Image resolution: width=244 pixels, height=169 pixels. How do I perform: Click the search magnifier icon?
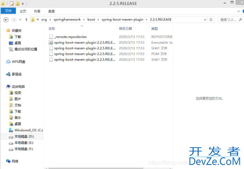coord(240,20)
